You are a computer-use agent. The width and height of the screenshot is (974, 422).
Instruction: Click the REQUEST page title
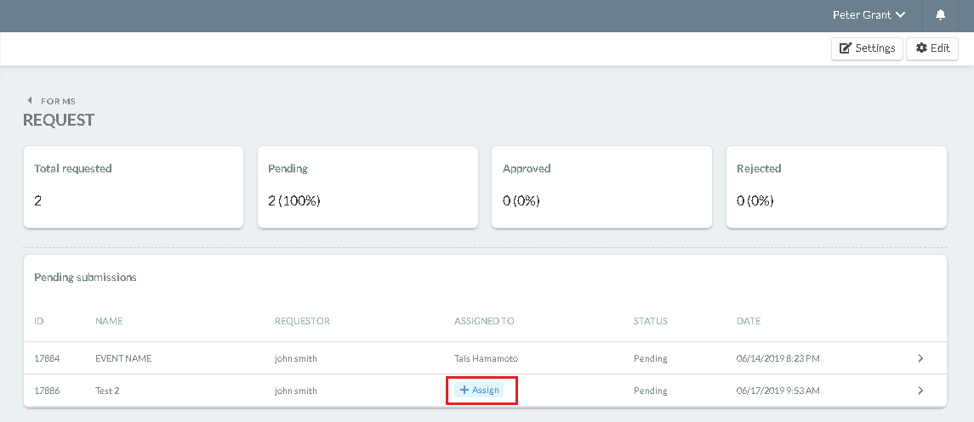click(59, 120)
